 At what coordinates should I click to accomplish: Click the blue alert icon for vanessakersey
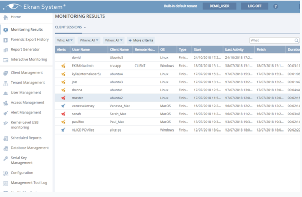(x=63, y=106)
